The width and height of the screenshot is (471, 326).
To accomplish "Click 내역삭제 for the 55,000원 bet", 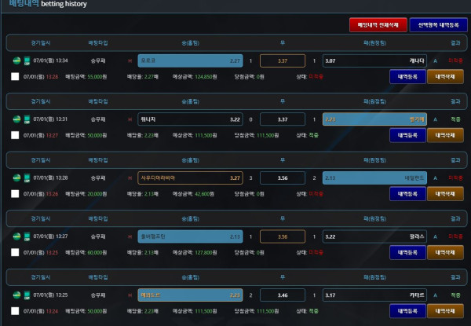I will coord(444,77).
